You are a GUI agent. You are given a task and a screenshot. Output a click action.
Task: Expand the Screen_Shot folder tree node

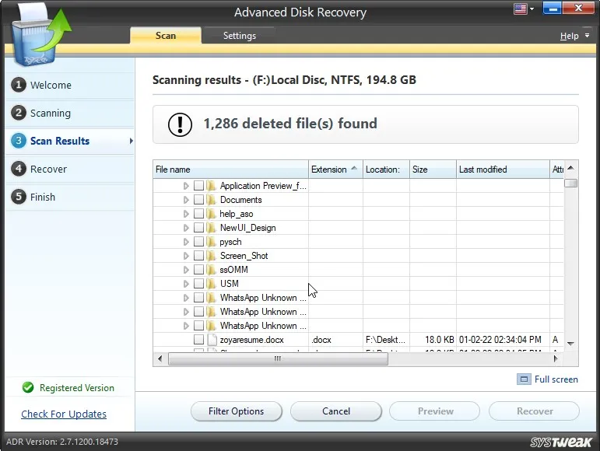[186, 256]
